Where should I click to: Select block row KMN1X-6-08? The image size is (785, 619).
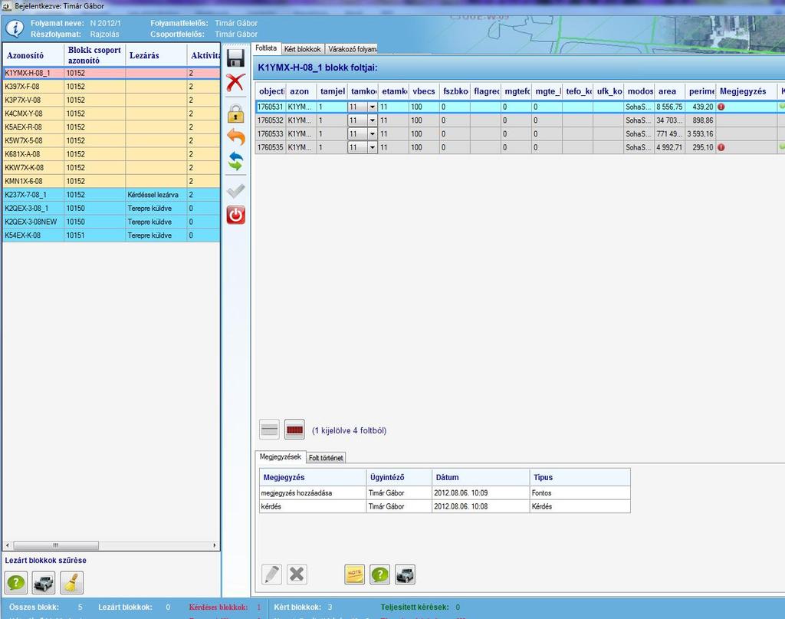[111, 181]
